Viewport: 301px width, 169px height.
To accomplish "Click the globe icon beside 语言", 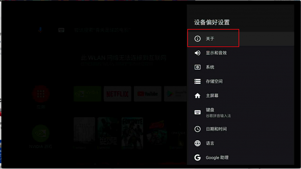I will pos(197,143).
